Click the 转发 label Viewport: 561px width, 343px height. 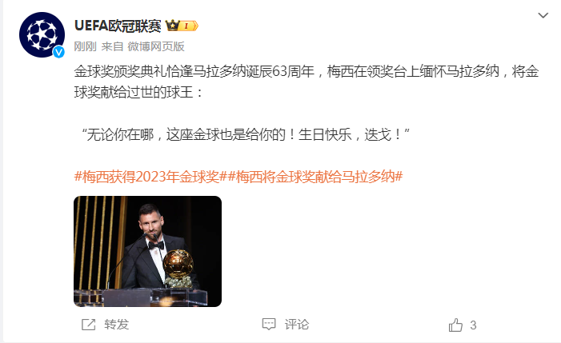(x=117, y=325)
